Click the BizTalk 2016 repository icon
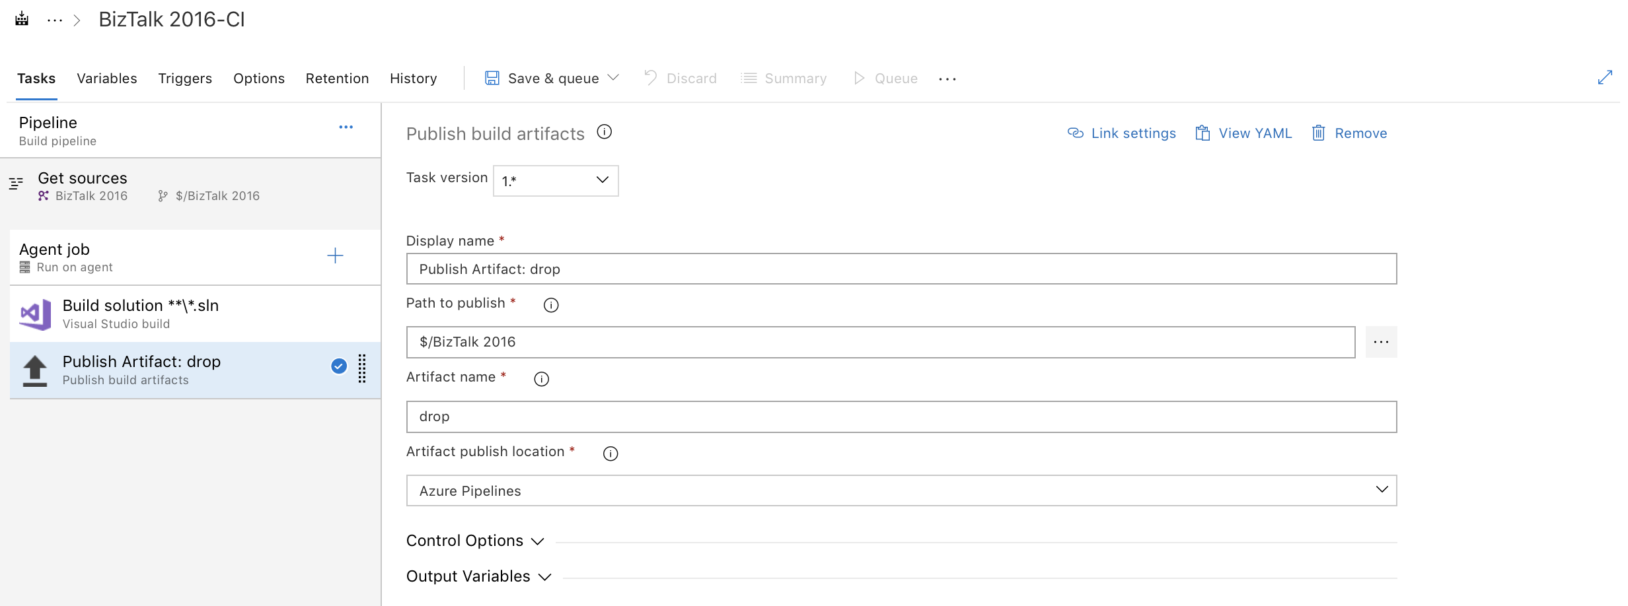 (44, 195)
